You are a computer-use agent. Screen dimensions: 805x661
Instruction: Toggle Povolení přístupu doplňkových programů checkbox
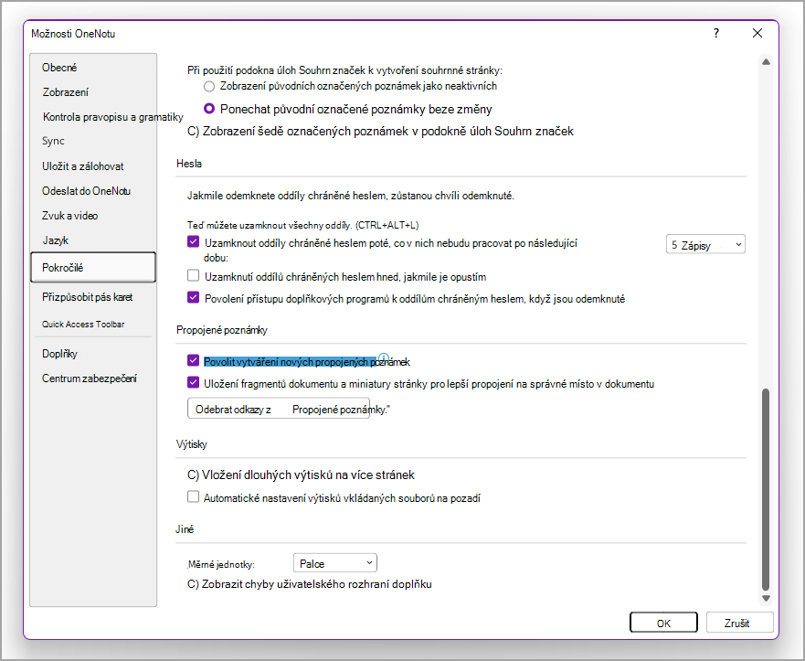pos(193,297)
